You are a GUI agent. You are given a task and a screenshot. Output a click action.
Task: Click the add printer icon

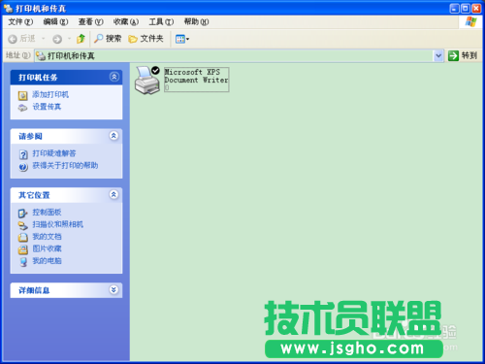[x=22, y=95]
